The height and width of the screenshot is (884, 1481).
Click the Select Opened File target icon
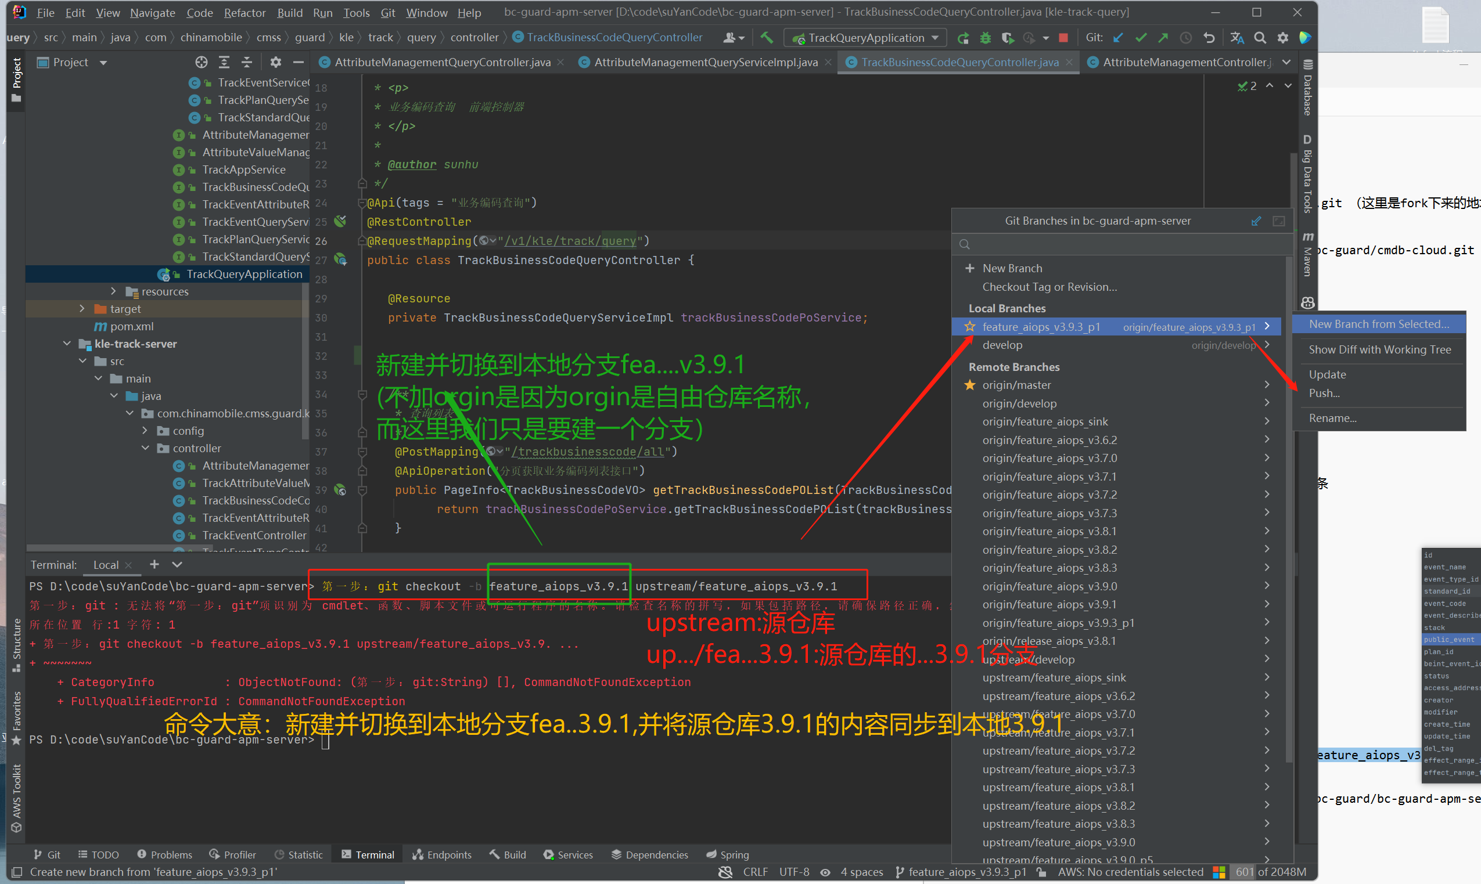tap(202, 62)
